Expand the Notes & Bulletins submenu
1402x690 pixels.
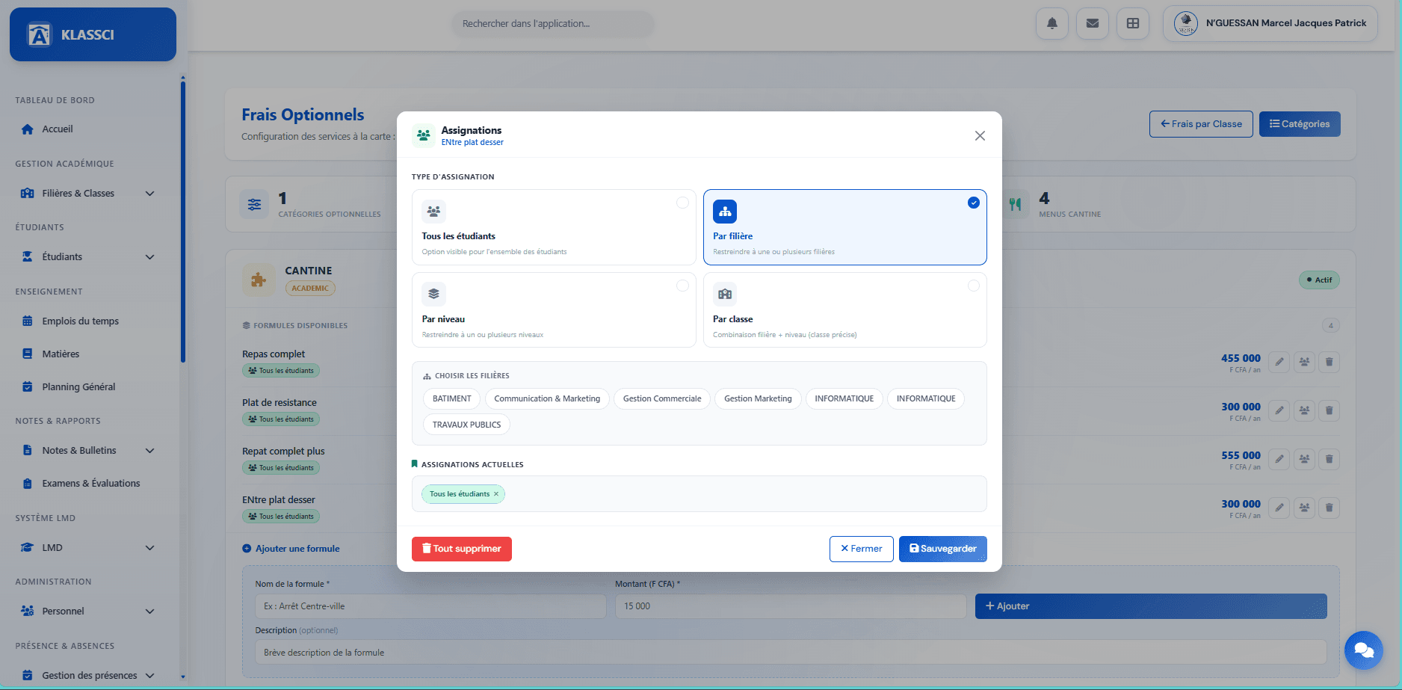pyautogui.click(x=88, y=450)
